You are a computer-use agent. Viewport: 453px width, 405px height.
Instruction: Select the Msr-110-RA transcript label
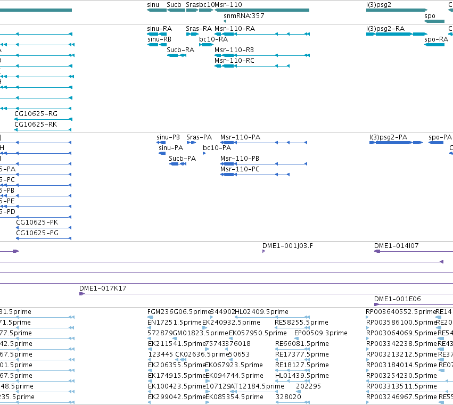(235, 29)
